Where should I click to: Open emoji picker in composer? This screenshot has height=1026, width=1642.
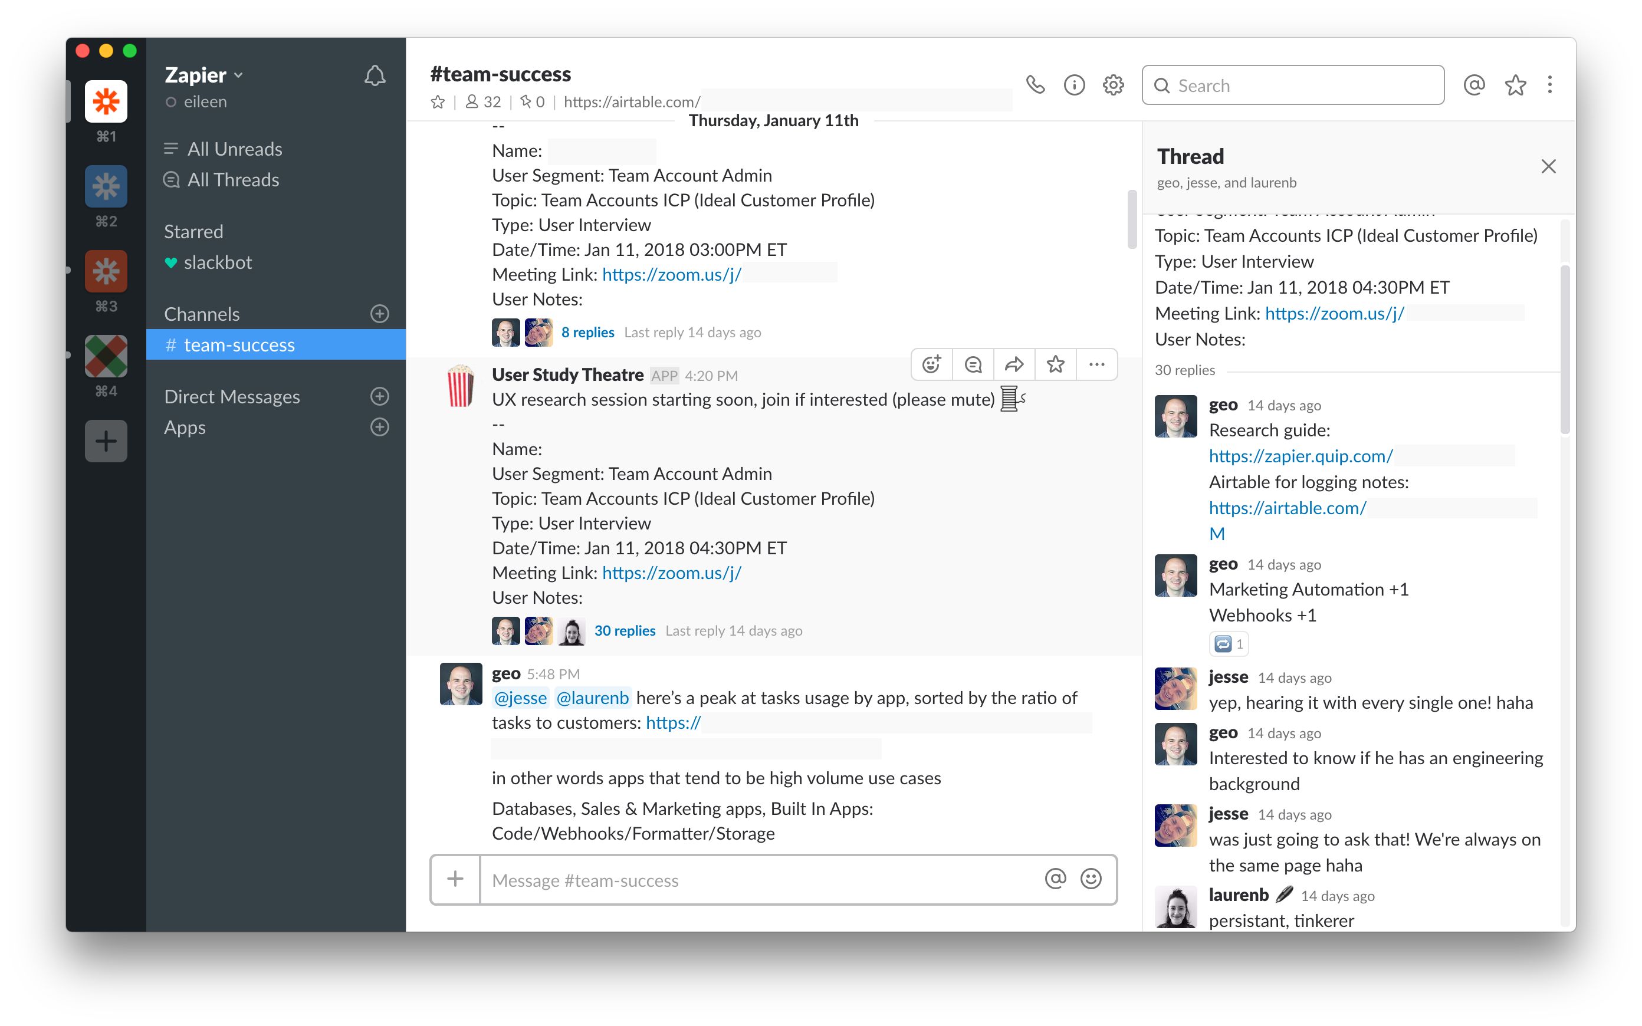tap(1091, 879)
